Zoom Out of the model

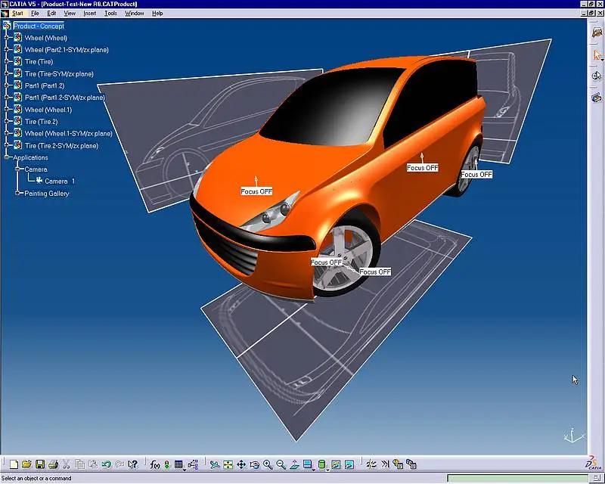click(x=281, y=464)
